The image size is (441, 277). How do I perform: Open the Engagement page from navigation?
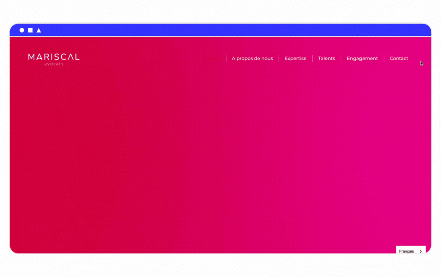(362, 58)
